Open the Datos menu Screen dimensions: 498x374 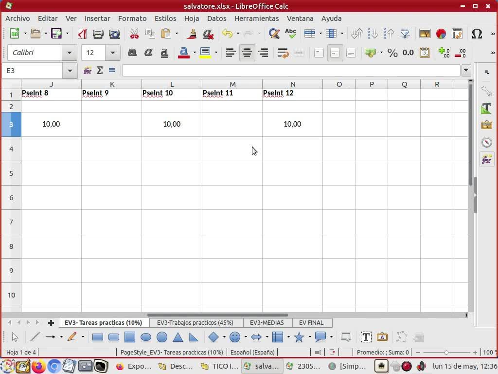216,19
